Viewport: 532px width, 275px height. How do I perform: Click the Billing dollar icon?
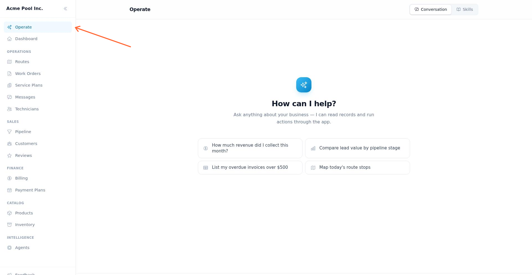click(x=9, y=178)
